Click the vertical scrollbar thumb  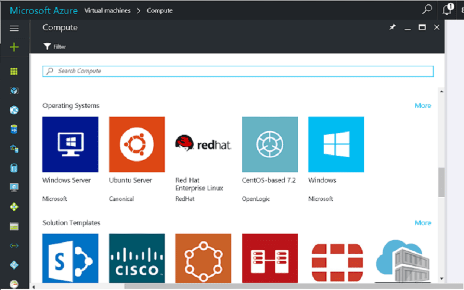441,182
